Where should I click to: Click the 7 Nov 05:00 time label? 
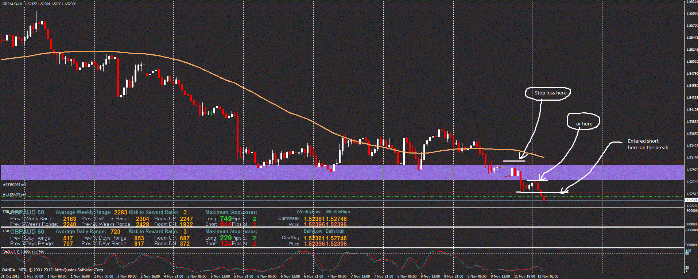[337, 276]
